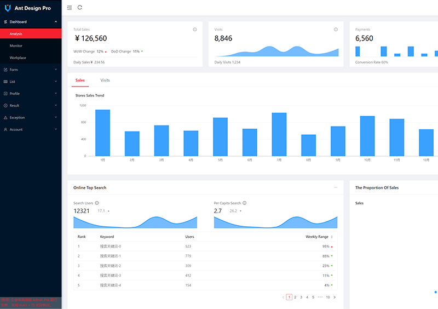
Task: Expand the Form menu in the sidebar
Action: 31,70
